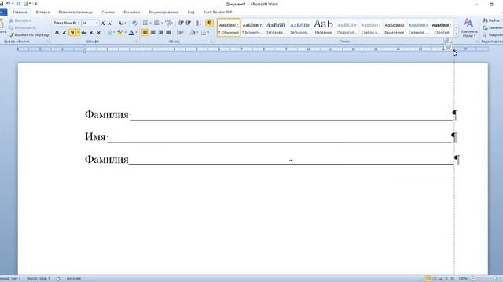Select the Обычный style
The image size is (503, 282).
[229, 27]
